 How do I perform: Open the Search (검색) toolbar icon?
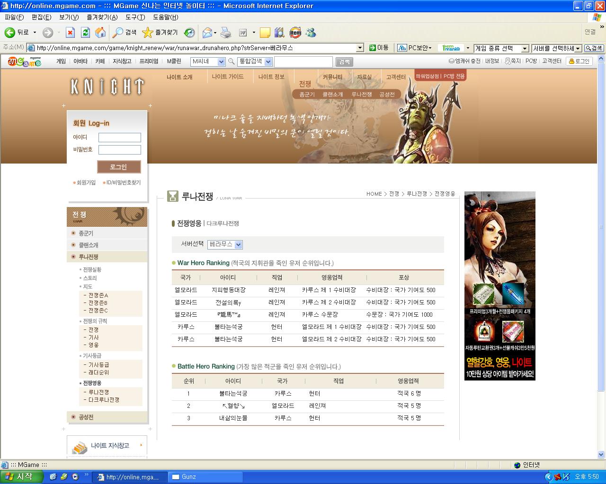117,32
